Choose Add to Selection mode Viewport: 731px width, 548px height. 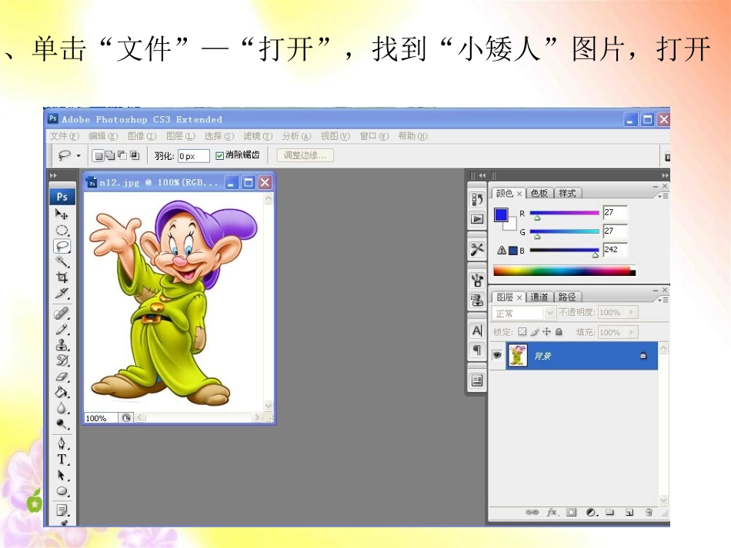tap(111, 155)
